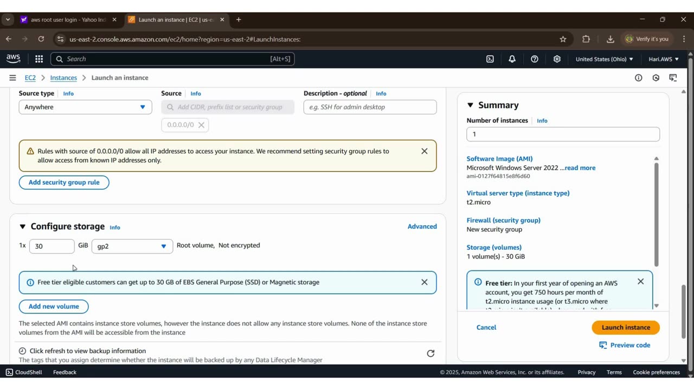The width and height of the screenshot is (694, 390).
Task: Click the Launch instance button
Action: click(x=626, y=328)
